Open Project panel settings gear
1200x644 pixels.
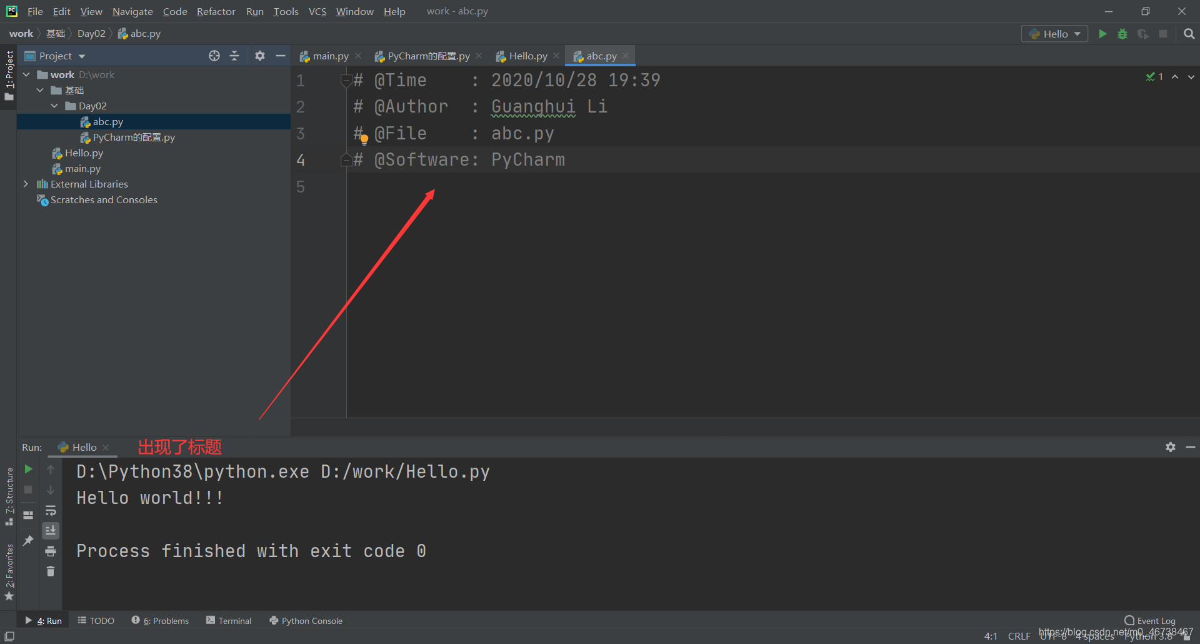click(x=260, y=56)
